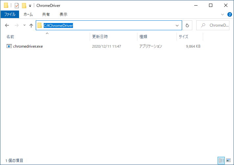Go forward with the right arrow
The height and width of the screenshot is (165, 234).
click(16, 25)
